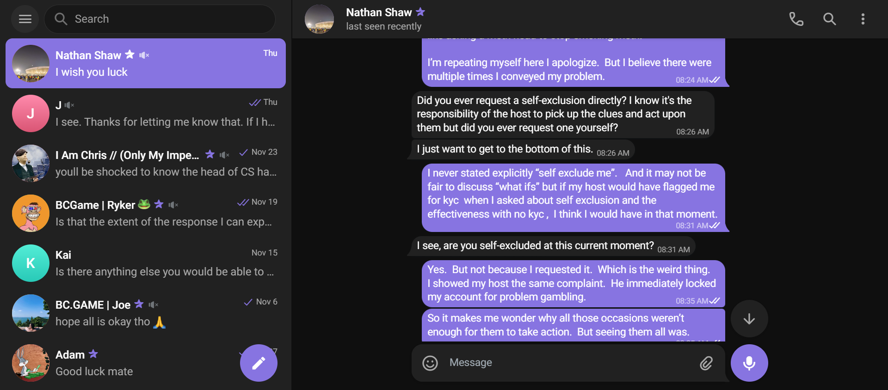Open the I Am Chris conversation
The image size is (888, 390).
click(x=146, y=163)
